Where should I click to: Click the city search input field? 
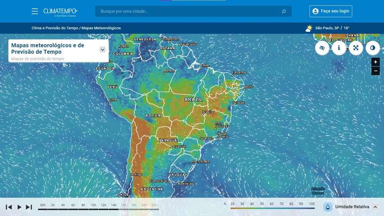189,11
